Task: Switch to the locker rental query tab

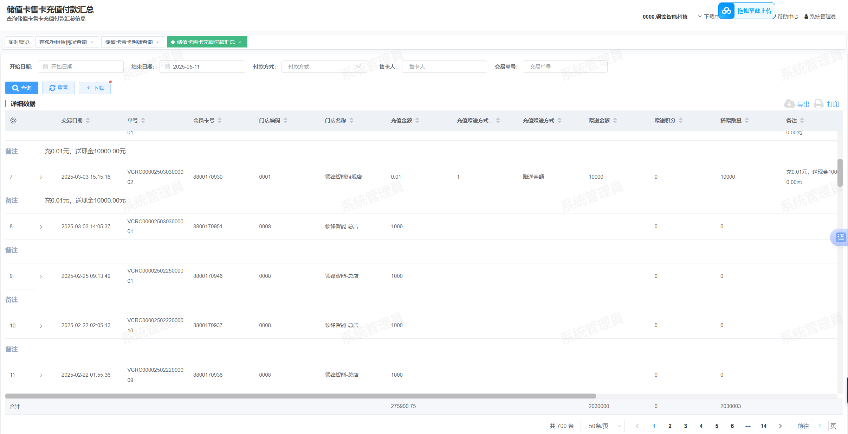Action: pyautogui.click(x=63, y=42)
